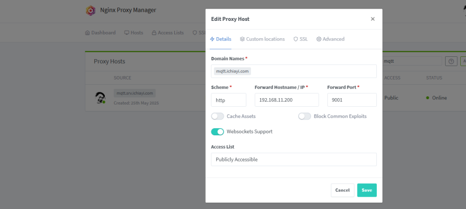Screen dimensions: 466x209
Task: Click the mqtt.ichiayi.com domain tag
Action: (x=232, y=71)
